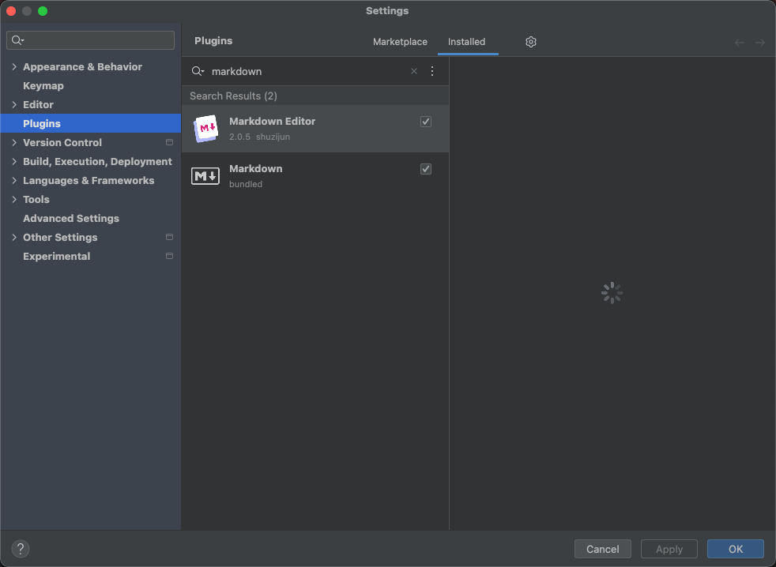Click the settings search magnifier icon
The image size is (776, 567).
(x=18, y=40)
